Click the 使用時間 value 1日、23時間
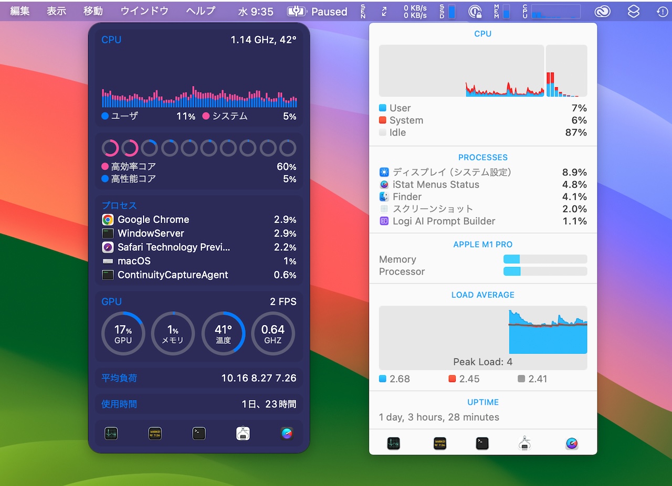The width and height of the screenshot is (672, 486). coord(269,404)
